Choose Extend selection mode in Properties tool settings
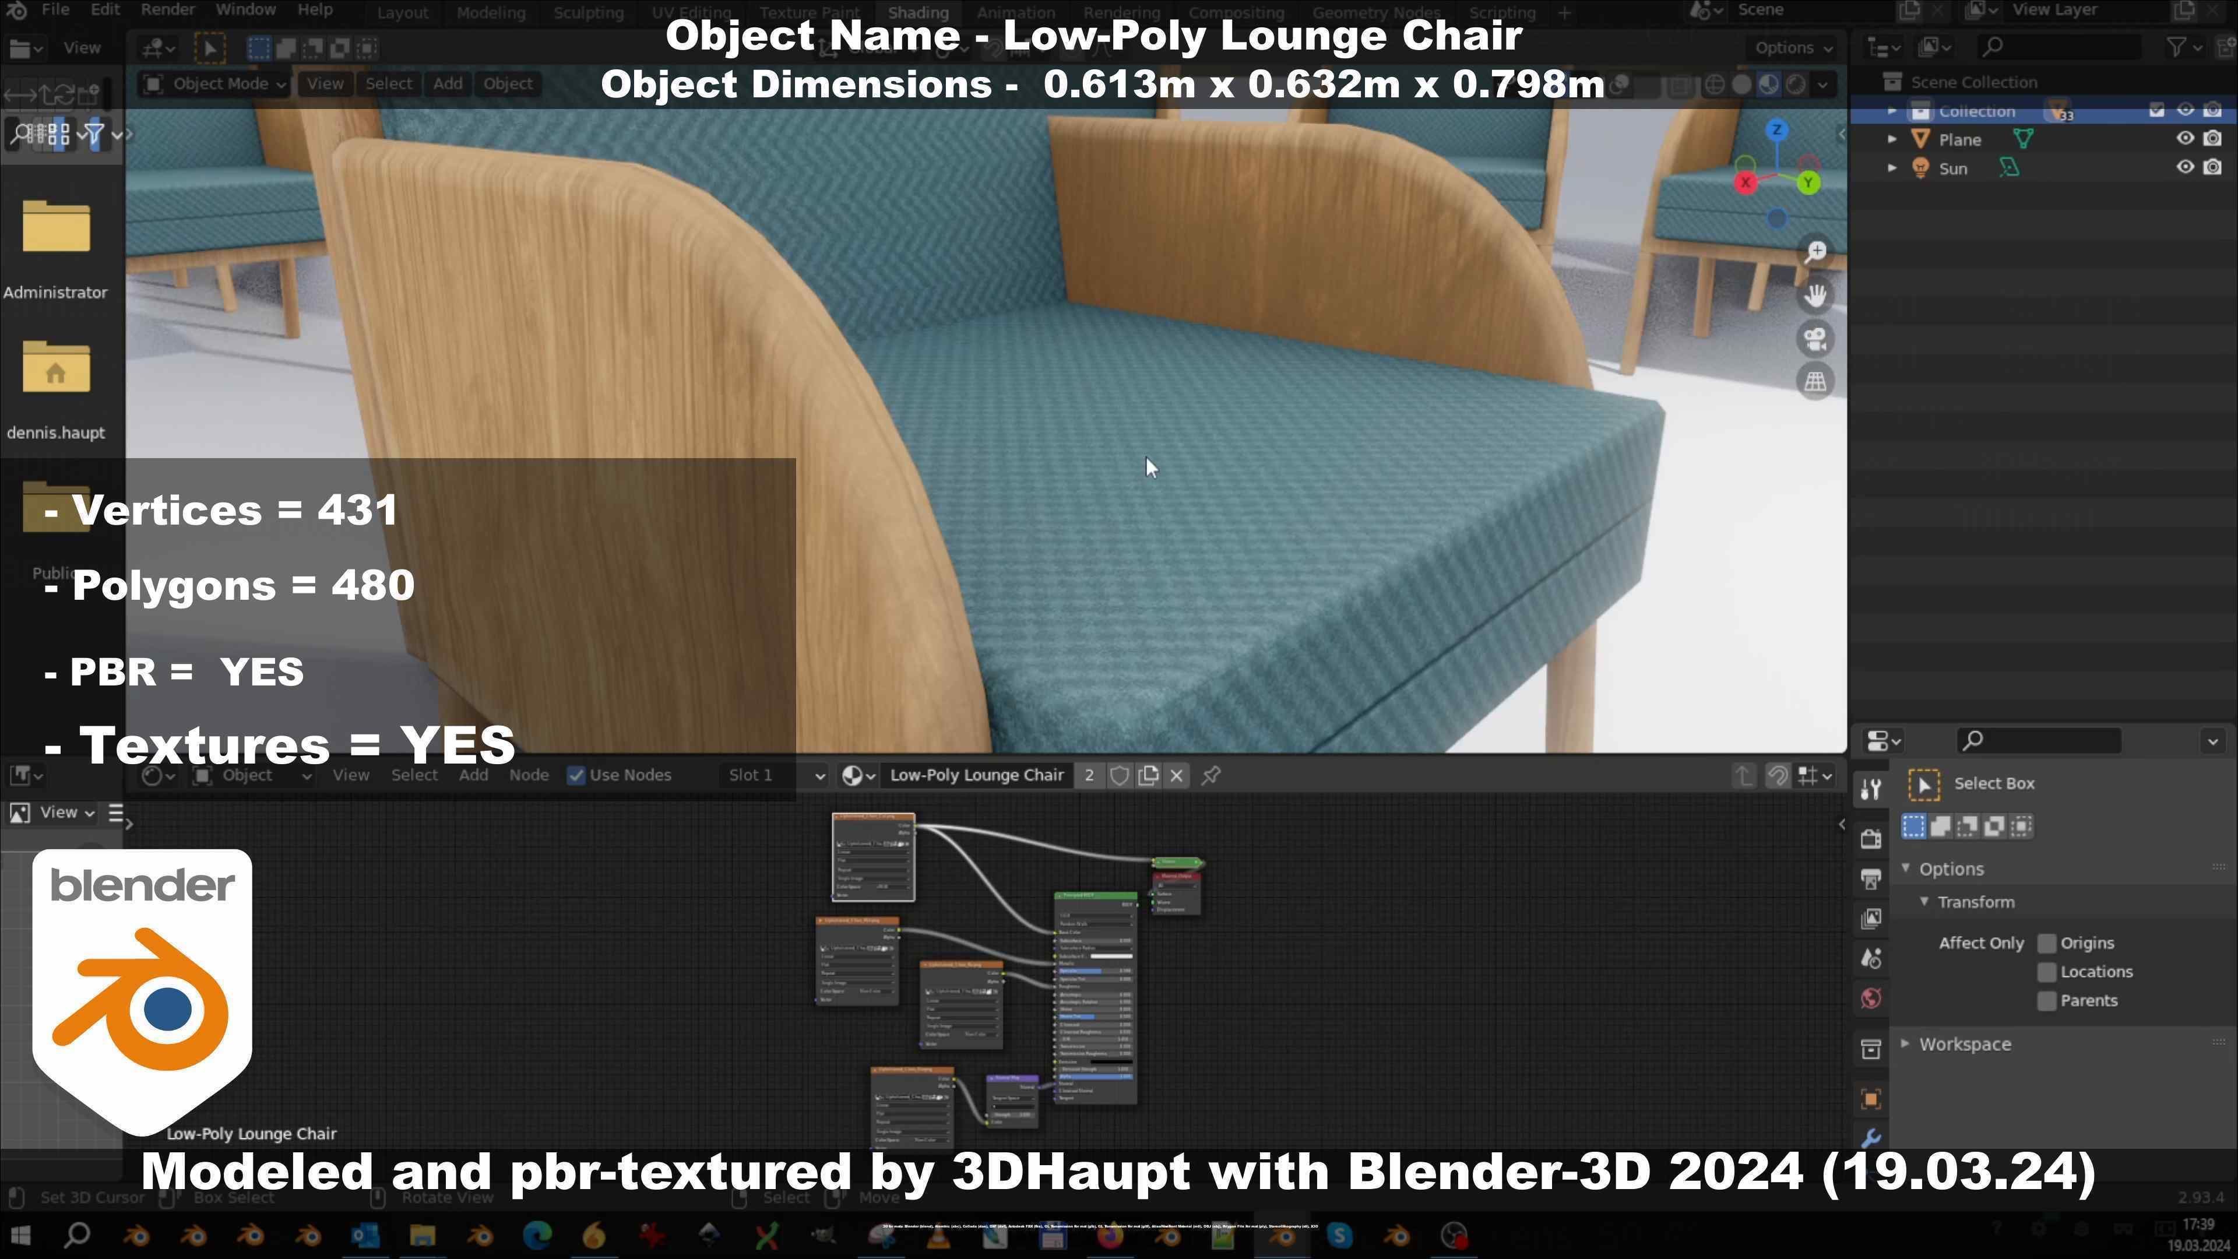The width and height of the screenshot is (2238, 1259). pos(1940,827)
